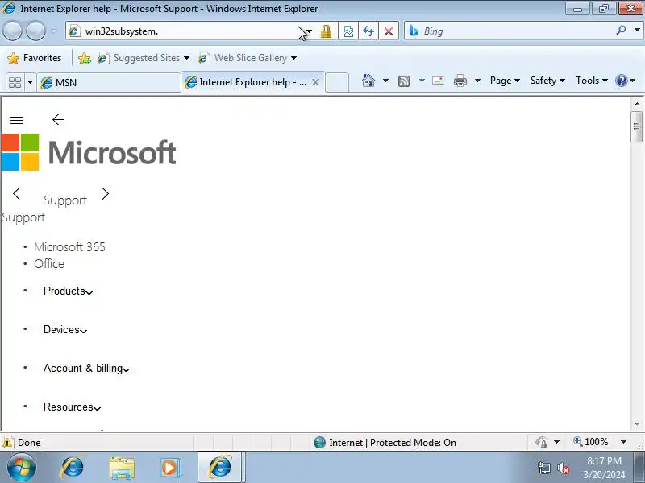Open the Microsoft 365 link
This screenshot has height=483, width=645.
coord(69,247)
